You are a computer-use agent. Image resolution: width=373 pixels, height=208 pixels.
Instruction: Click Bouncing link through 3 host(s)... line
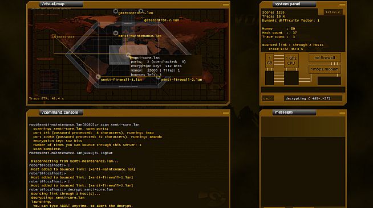(66, 194)
